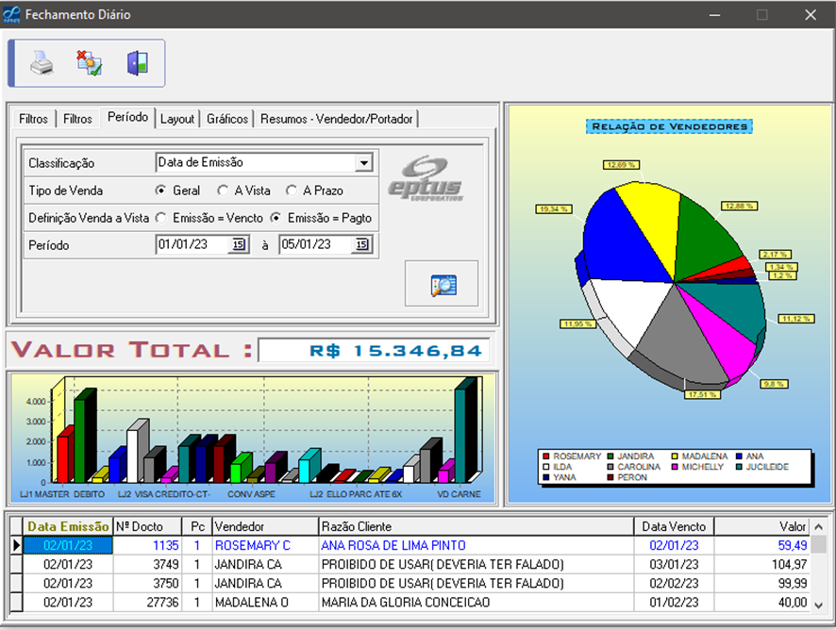The image size is (836, 630).
Task: Select the Geral sale type option
Action: (x=161, y=191)
